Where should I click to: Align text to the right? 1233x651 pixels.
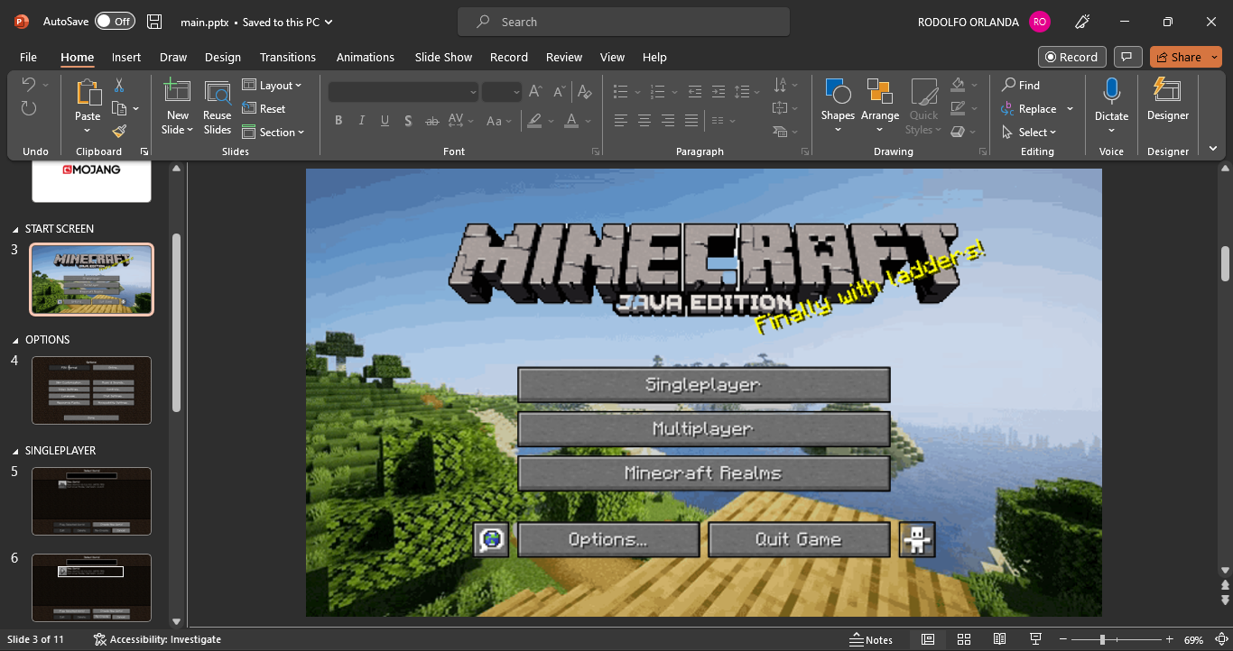click(668, 121)
